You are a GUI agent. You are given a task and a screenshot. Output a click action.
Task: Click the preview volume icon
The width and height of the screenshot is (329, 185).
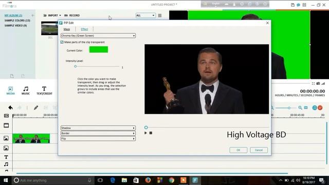click(x=323, y=83)
